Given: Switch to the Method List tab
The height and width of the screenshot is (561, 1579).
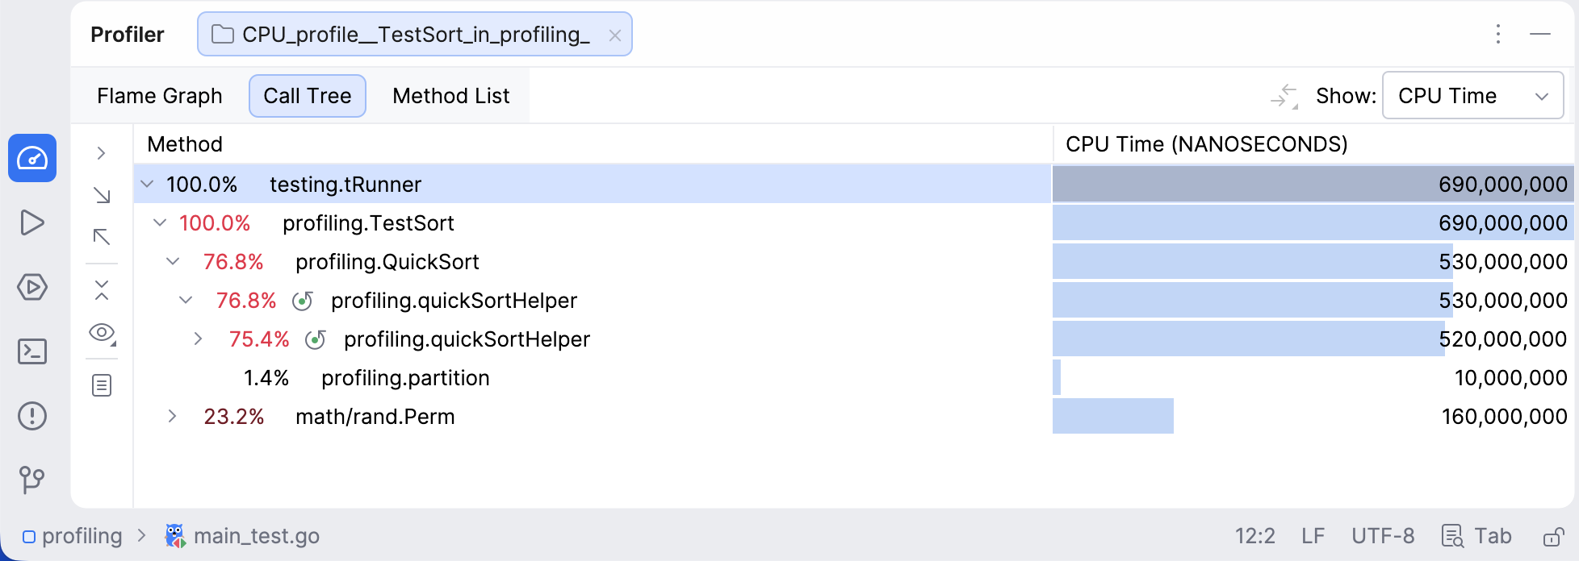Looking at the screenshot, I should tap(450, 95).
